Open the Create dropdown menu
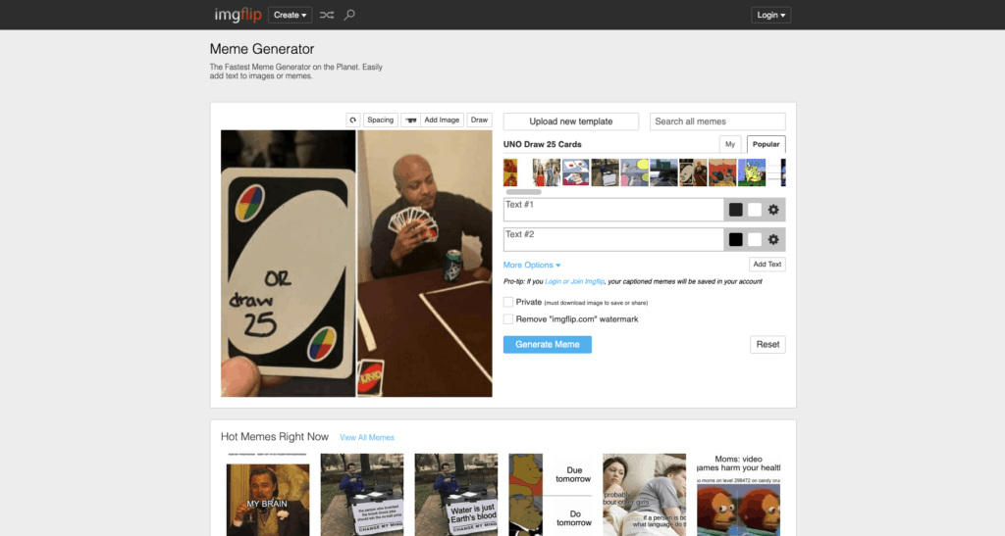 pos(290,15)
